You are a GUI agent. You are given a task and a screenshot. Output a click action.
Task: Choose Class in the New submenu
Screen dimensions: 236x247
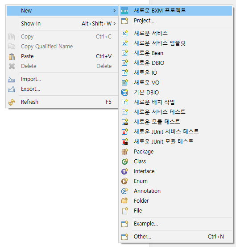point(176,161)
